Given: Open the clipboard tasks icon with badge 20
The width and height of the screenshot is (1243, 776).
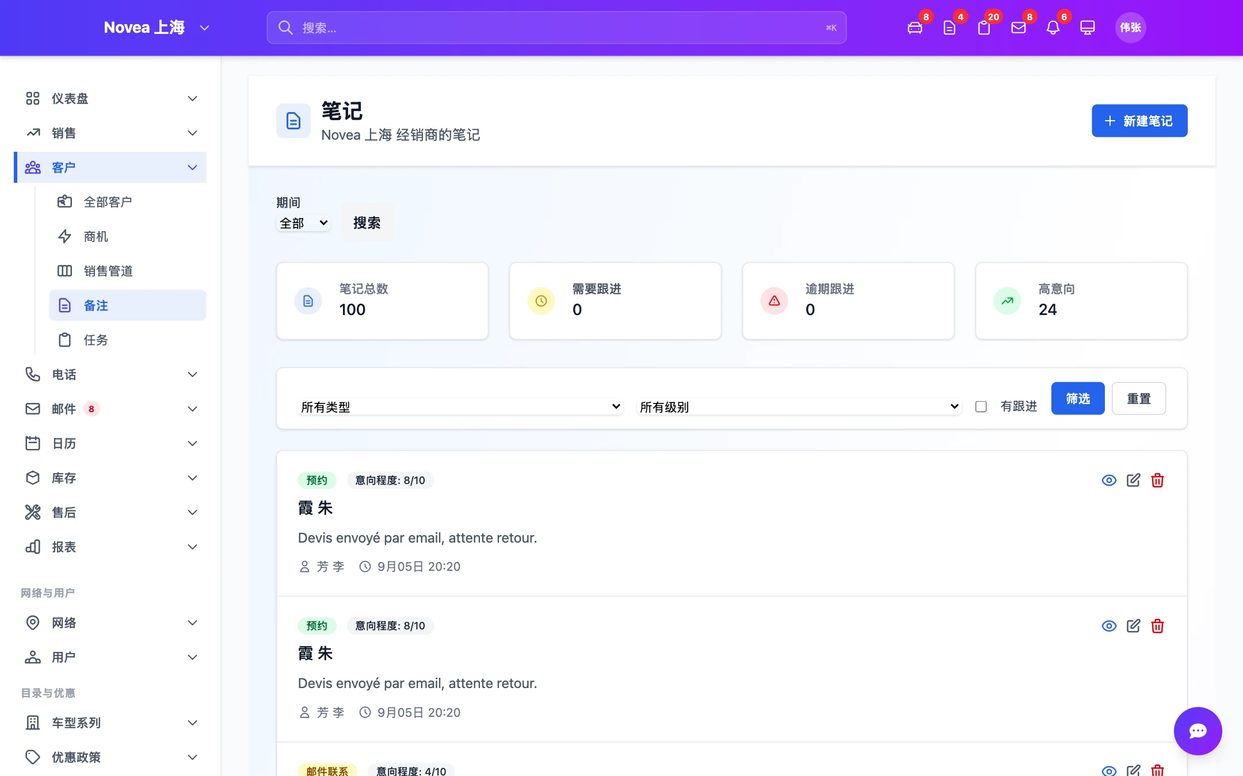Looking at the screenshot, I should pyautogui.click(x=983, y=28).
